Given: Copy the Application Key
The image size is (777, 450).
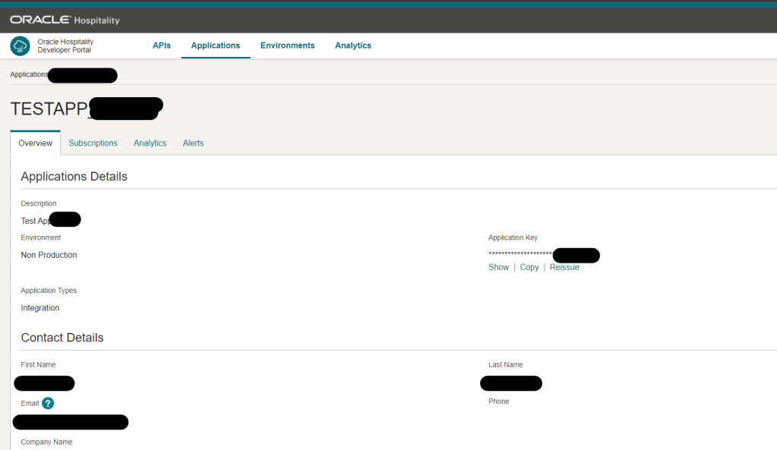Looking at the screenshot, I should click(x=529, y=267).
